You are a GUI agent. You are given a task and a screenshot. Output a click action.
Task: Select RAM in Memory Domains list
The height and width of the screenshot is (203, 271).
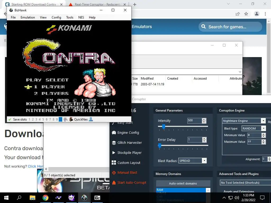tap(181, 190)
